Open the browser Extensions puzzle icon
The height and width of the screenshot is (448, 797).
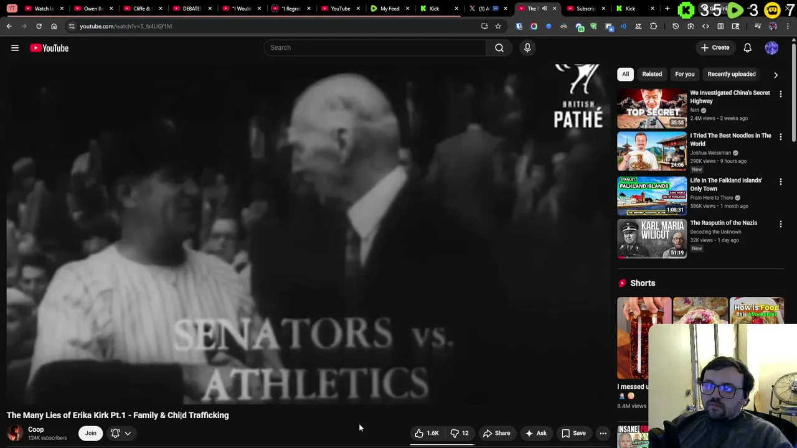tap(653, 26)
